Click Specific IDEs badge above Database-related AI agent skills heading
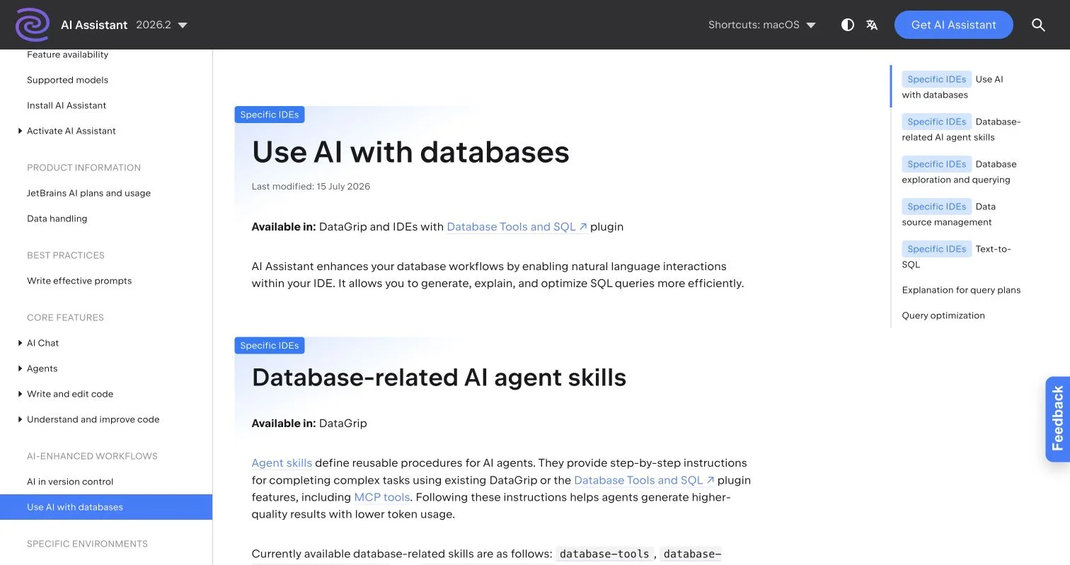Screen dimensions: 1070x565 tap(270, 346)
